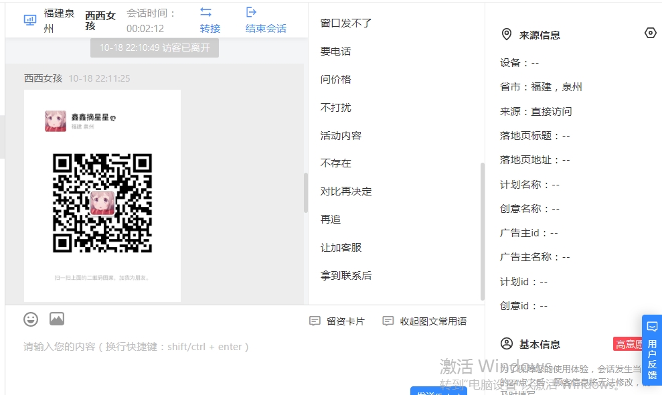The image size is (662, 395).
Task: Click the 广告主名称 row
Action: point(535,257)
